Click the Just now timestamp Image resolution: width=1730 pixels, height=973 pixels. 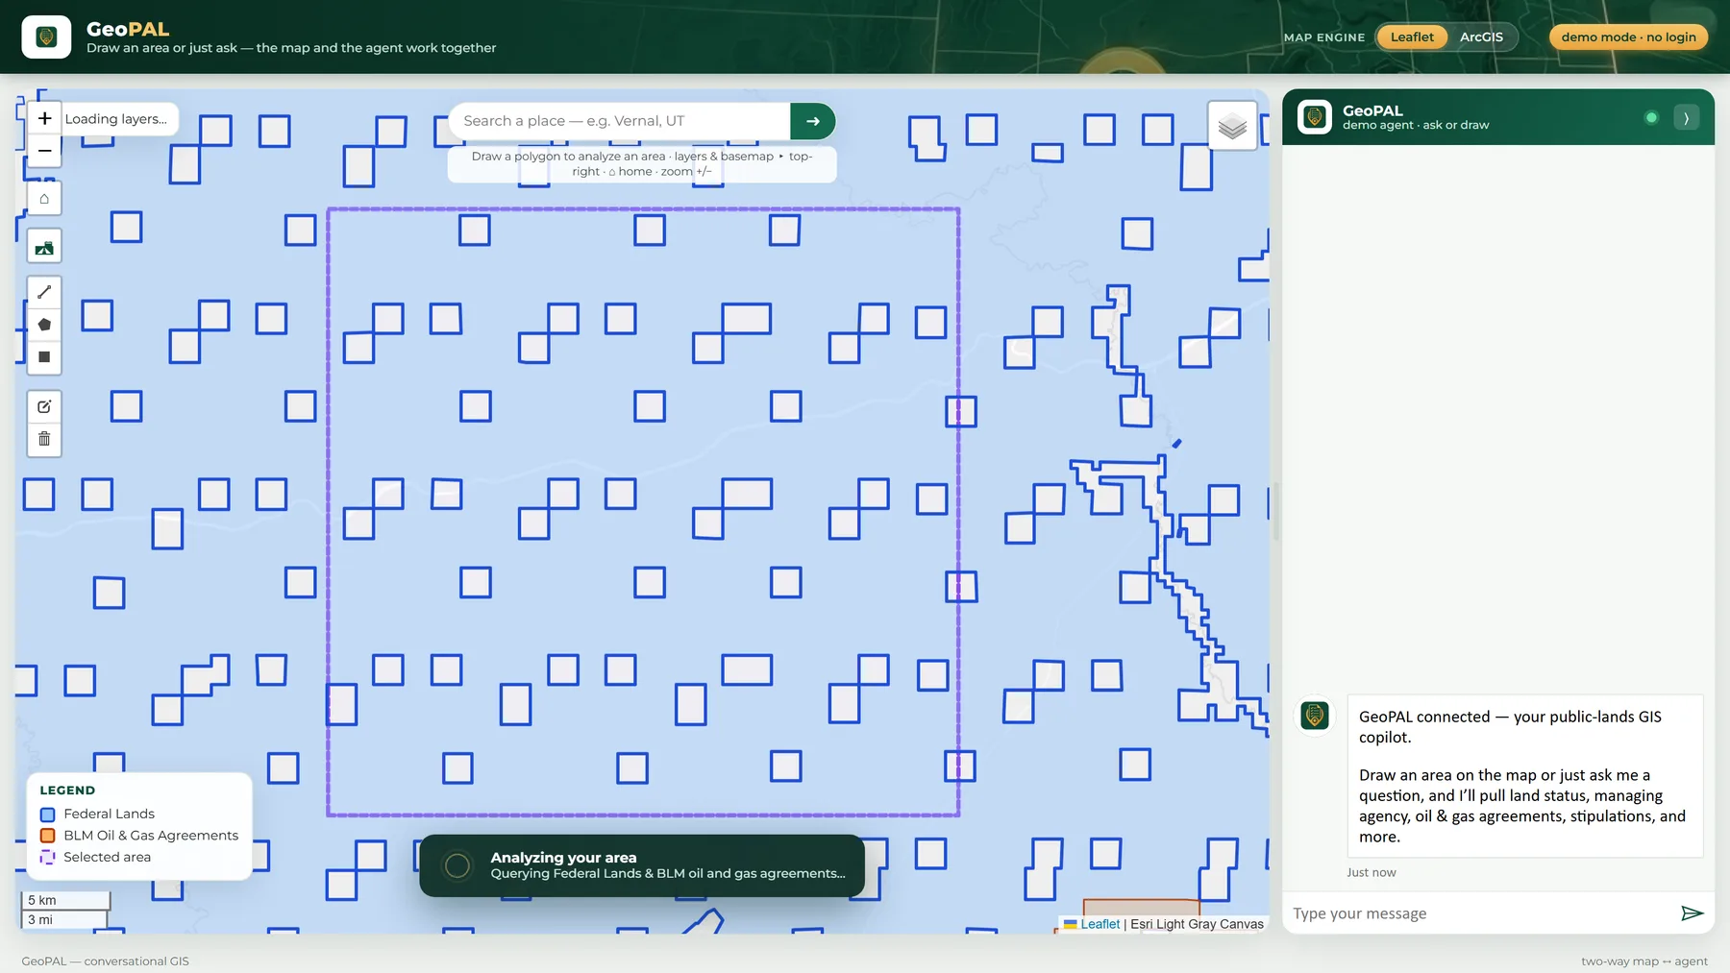pyautogui.click(x=1371, y=872)
